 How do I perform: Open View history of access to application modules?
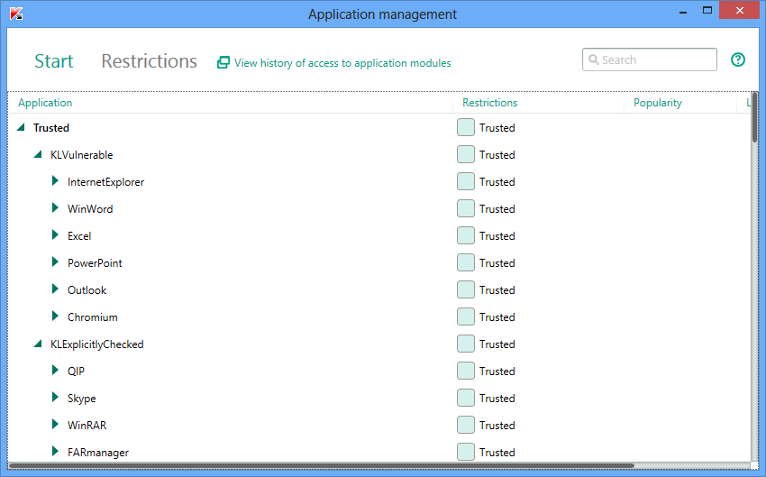(x=342, y=63)
